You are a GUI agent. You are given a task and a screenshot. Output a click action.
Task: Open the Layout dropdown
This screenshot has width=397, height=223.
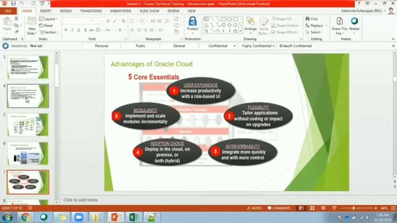click(x=48, y=19)
